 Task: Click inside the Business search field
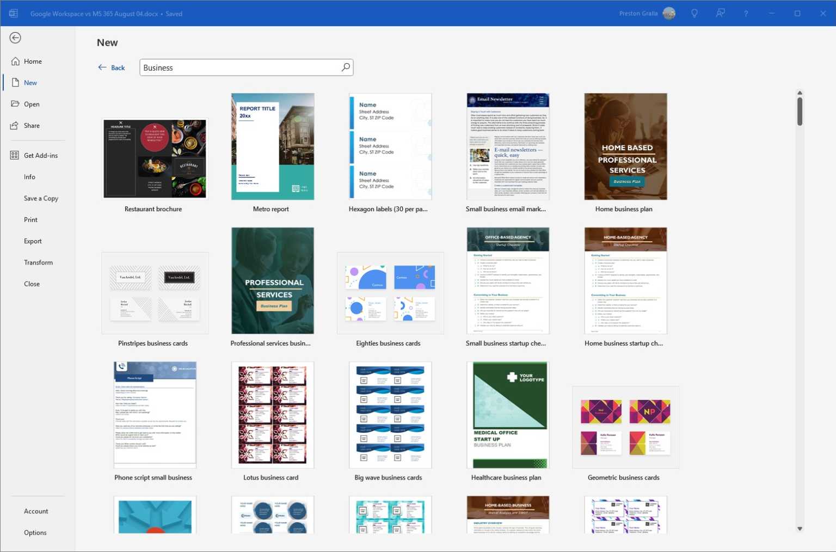pos(239,67)
